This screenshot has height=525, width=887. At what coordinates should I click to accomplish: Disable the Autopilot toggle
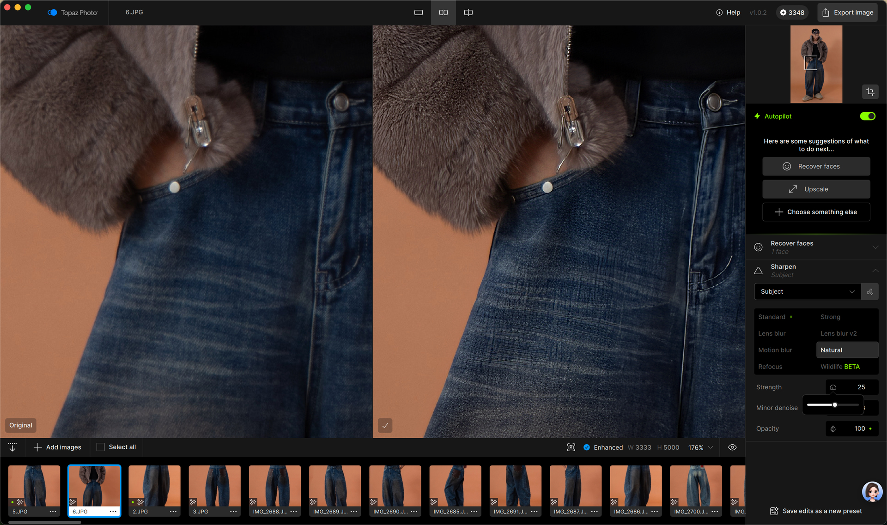coord(867,116)
